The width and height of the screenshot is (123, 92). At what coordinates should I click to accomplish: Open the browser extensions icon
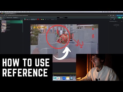click(111, 16)
